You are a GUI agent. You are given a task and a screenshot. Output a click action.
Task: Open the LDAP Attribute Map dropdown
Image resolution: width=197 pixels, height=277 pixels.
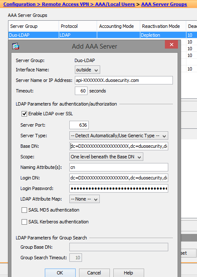(85, 199)
